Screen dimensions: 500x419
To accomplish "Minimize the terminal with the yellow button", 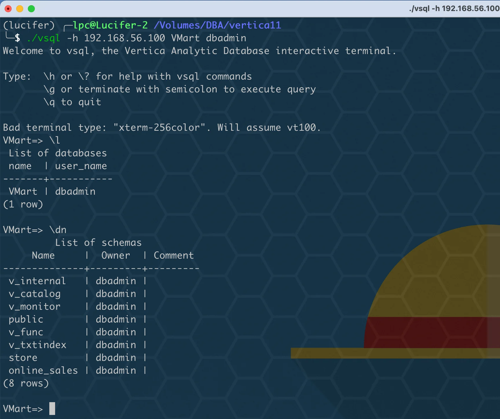I will 20,9.
